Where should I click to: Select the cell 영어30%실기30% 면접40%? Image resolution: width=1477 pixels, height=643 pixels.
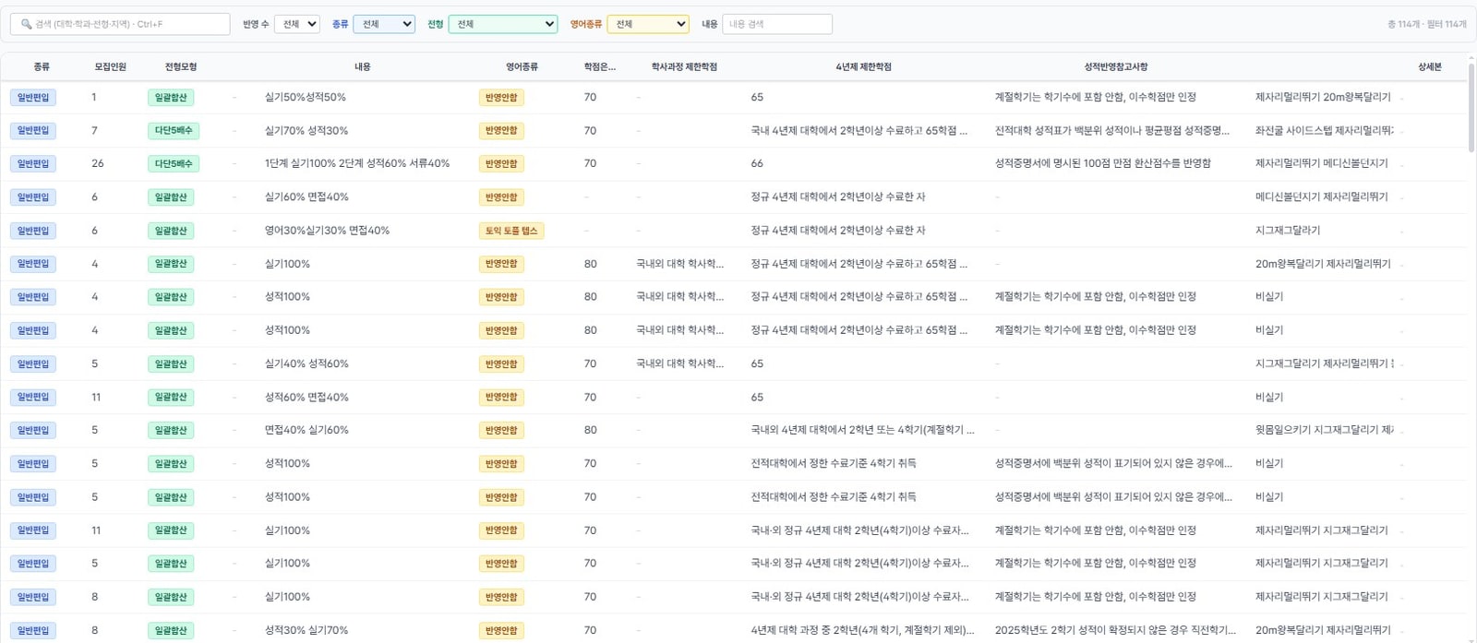(328, 231)
